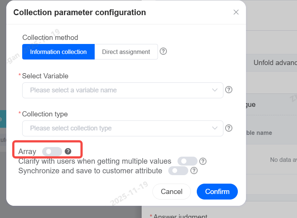Click the Array help question mark icon
Image resolution: width=297 pixels, height=218 pixels.
click(68, 151)
